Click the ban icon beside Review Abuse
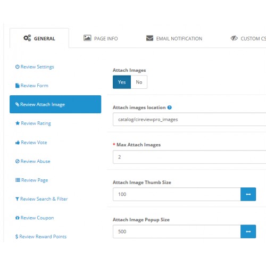This screenshot has width=266, height=266. 18,161
